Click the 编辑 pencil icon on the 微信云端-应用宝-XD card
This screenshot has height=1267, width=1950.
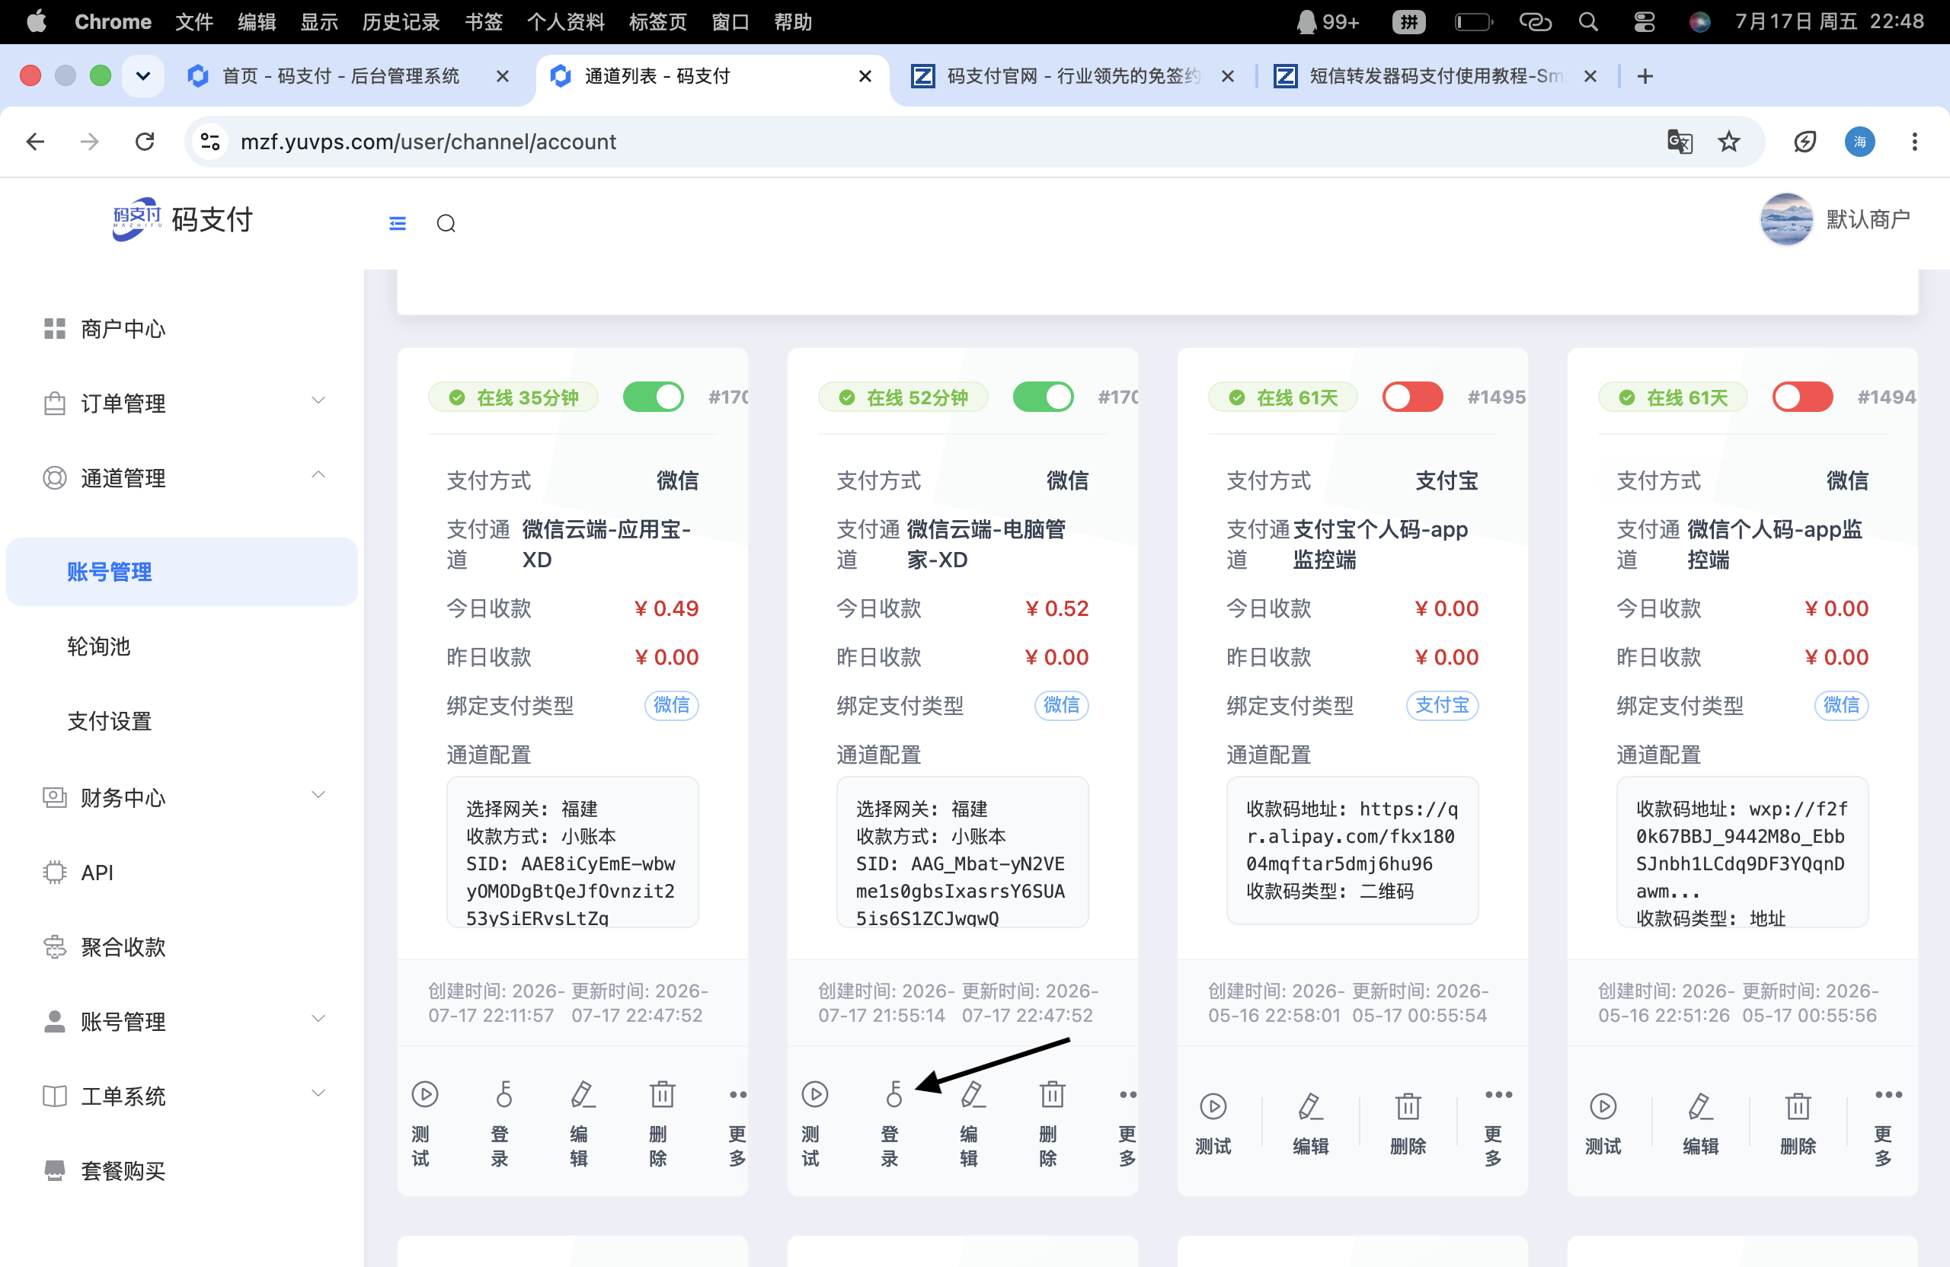click(x=583, y=1093)
